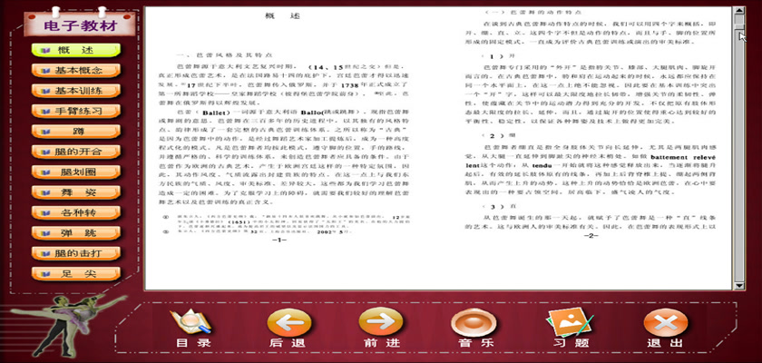Go to the 腿的击打 chapter

[76, 253]
